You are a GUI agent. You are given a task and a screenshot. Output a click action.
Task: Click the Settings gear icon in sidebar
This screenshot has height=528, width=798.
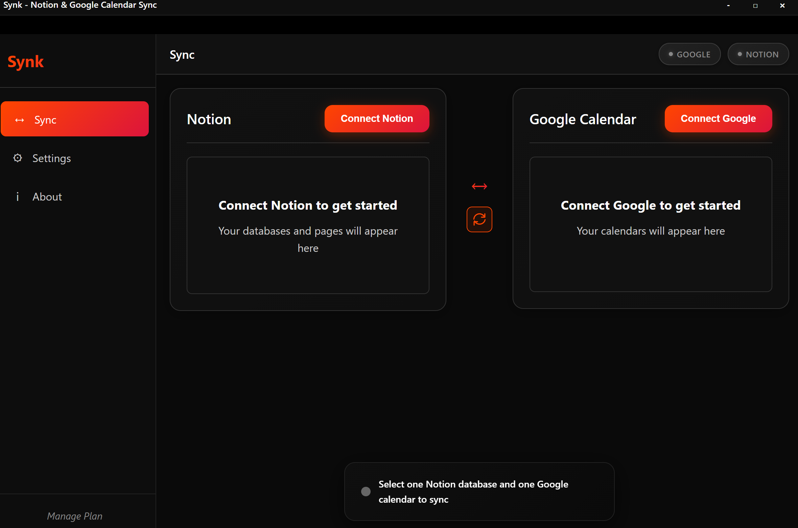point(18,158)
